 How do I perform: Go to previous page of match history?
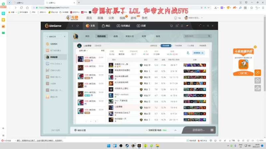(86, 121)
